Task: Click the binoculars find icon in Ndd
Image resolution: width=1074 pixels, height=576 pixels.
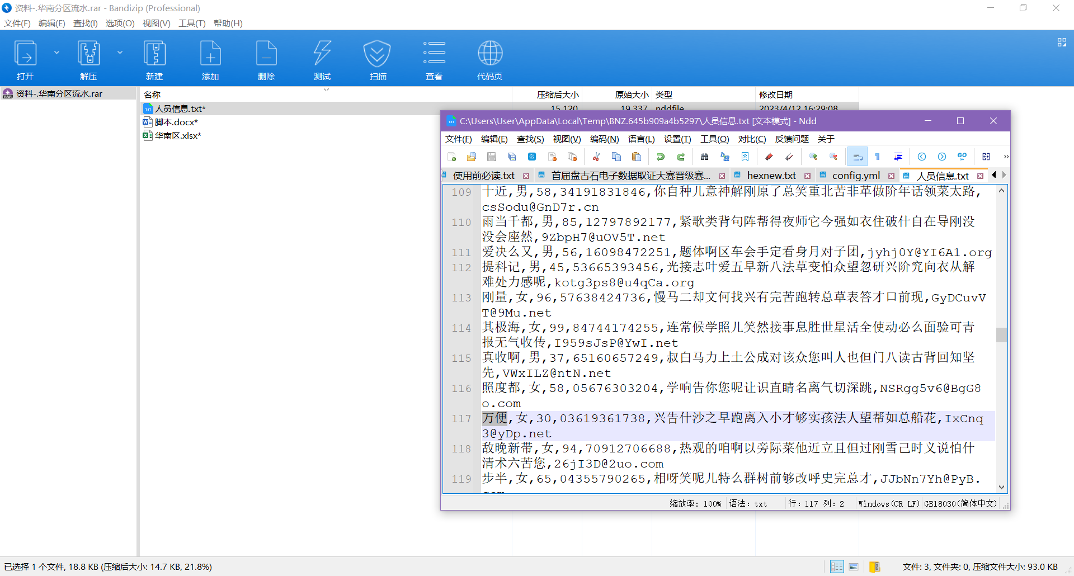Action: click(x=705, y=157)
